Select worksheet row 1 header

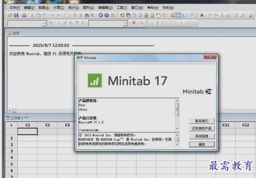tap(11, 138)
